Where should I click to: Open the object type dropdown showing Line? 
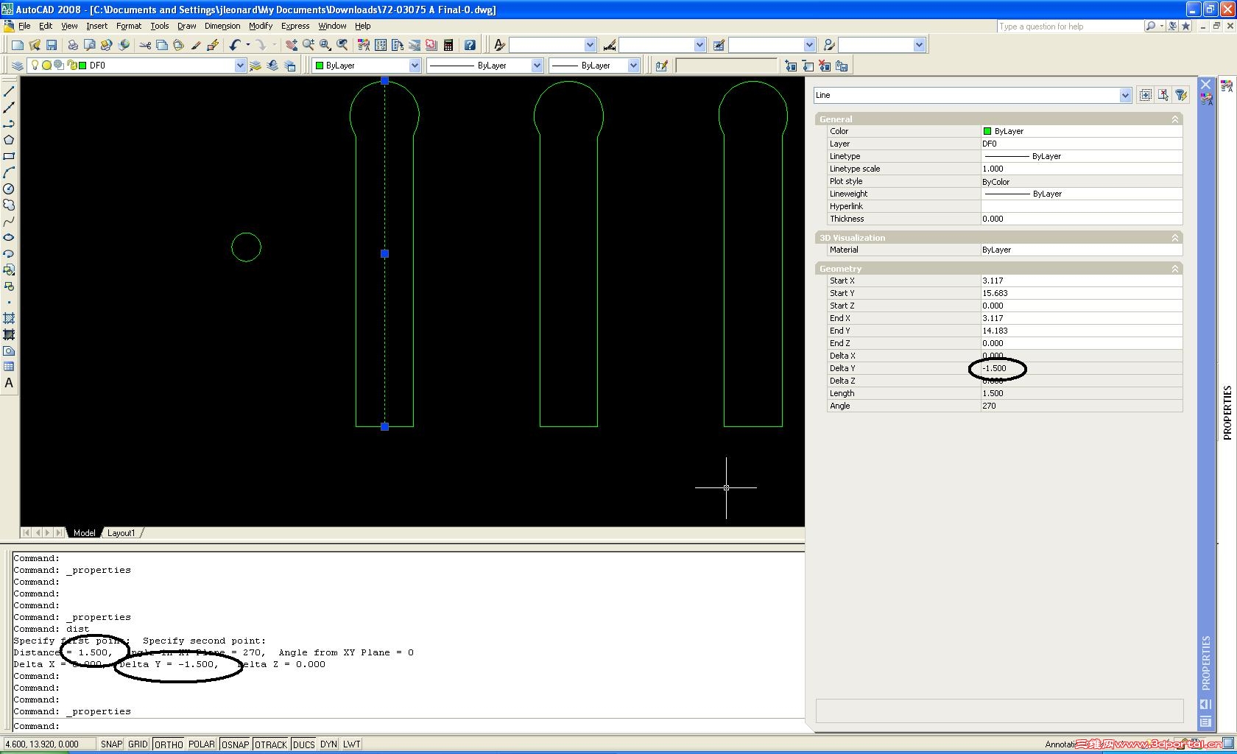(x=1124, y=95)
